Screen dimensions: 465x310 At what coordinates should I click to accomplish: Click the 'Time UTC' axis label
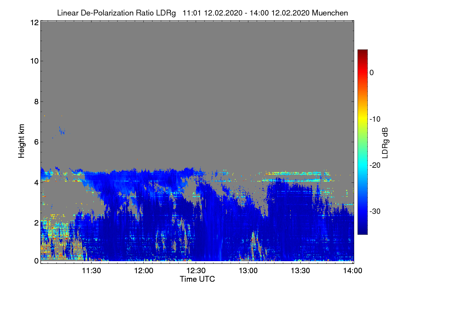pos(197,279)
